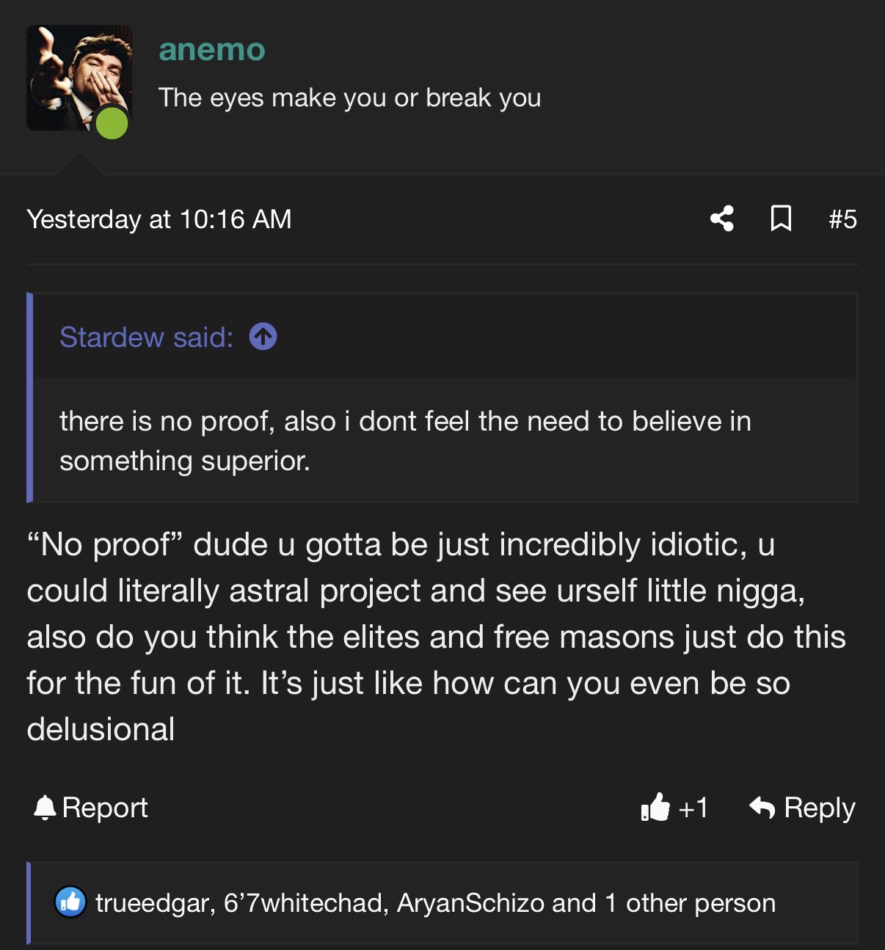Click the Stardew said: quote header
The height and width of the screenshot is (950, 885).
[x=146, y=337]
